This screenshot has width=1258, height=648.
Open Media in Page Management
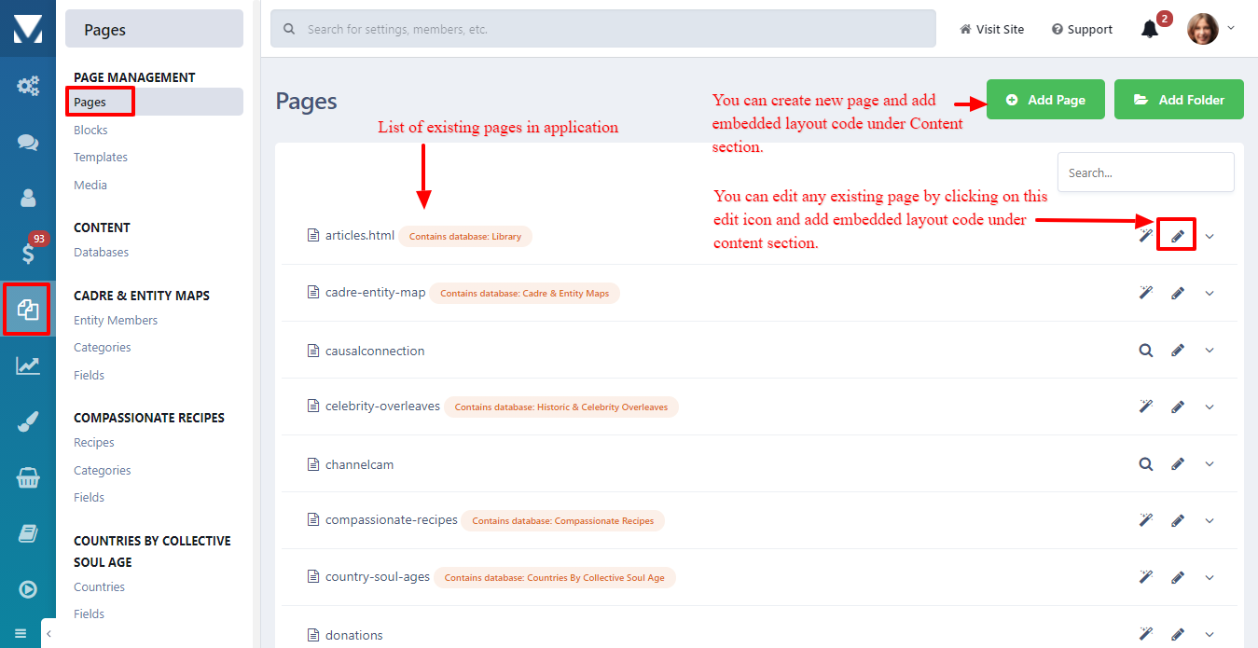click(x=90, y=185)
